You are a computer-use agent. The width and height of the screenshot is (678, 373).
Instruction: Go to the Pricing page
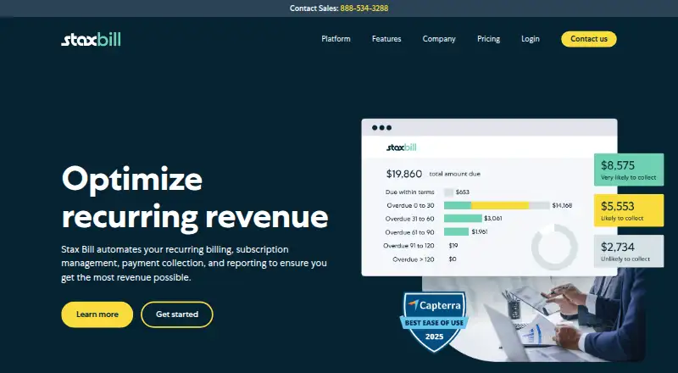pyautogui.click(x=489, y=39)
